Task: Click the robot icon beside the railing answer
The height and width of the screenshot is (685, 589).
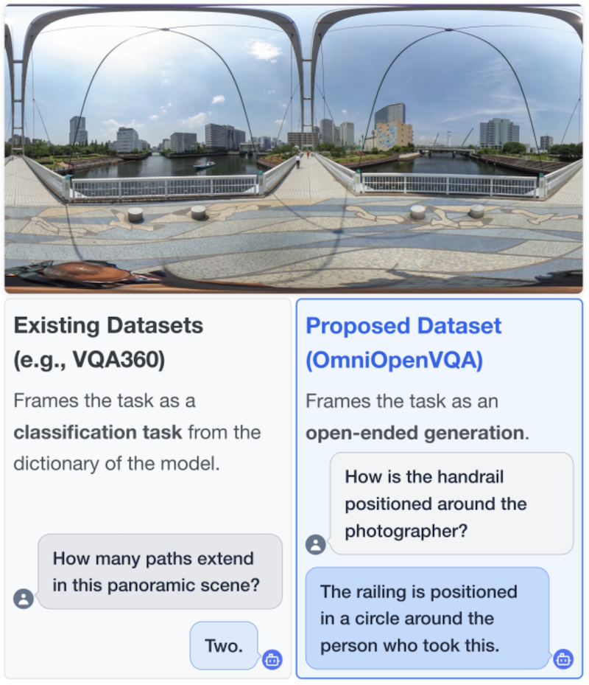Action: tap(563, 659)
